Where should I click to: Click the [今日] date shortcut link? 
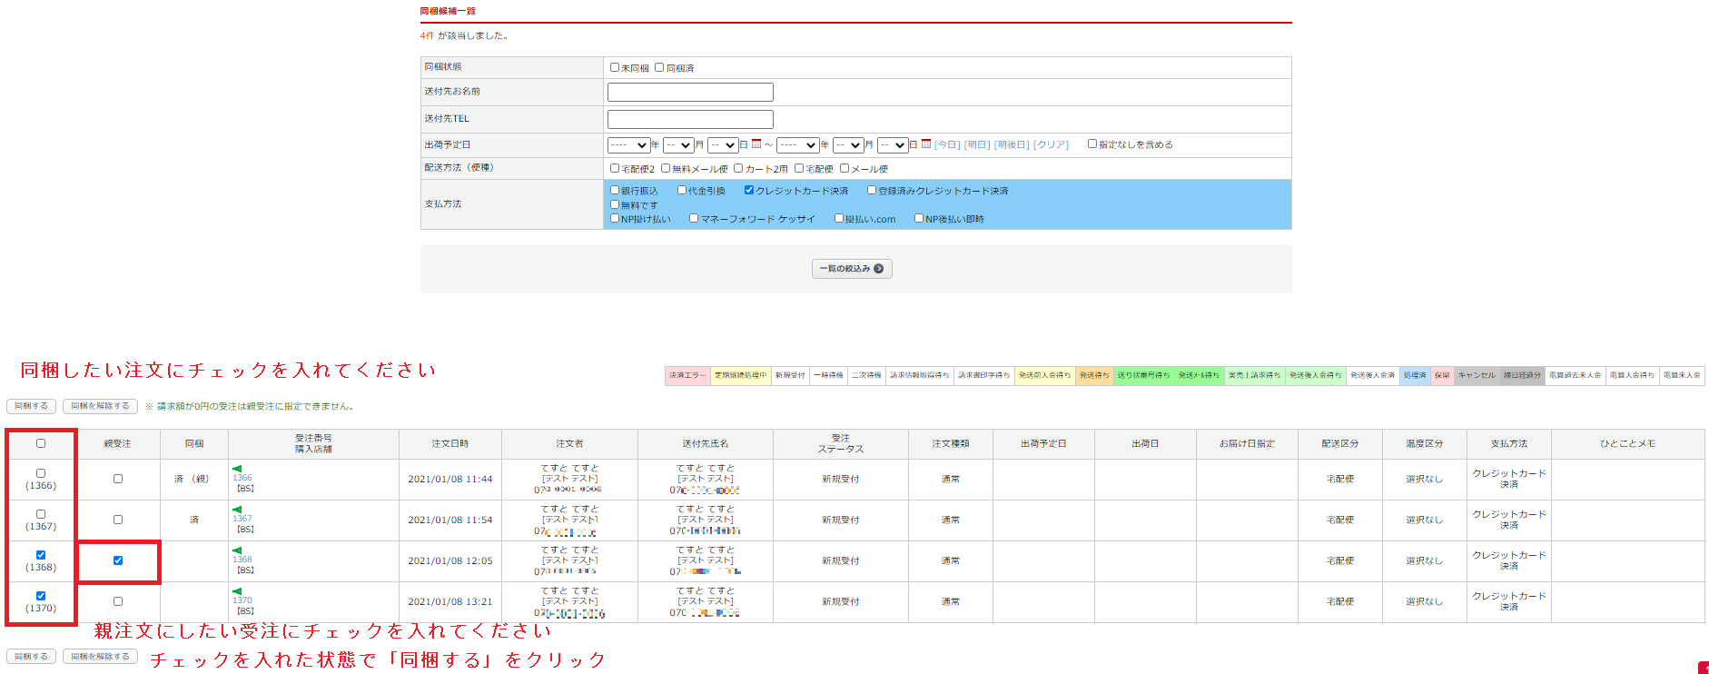(947, 144)
